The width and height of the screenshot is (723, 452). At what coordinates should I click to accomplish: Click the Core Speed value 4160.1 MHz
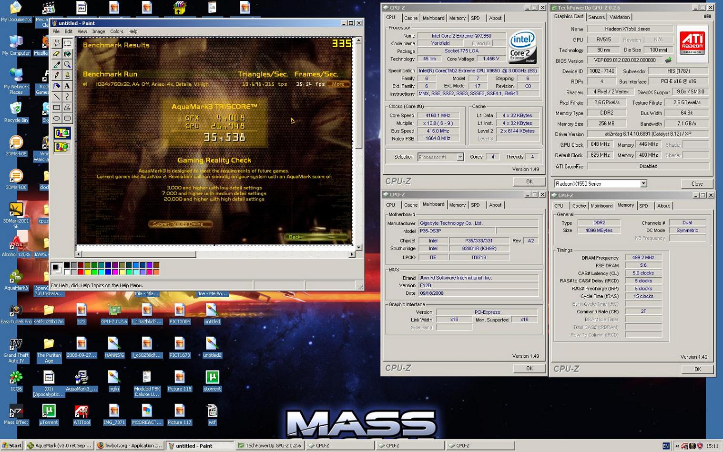(x=438, y=116)
